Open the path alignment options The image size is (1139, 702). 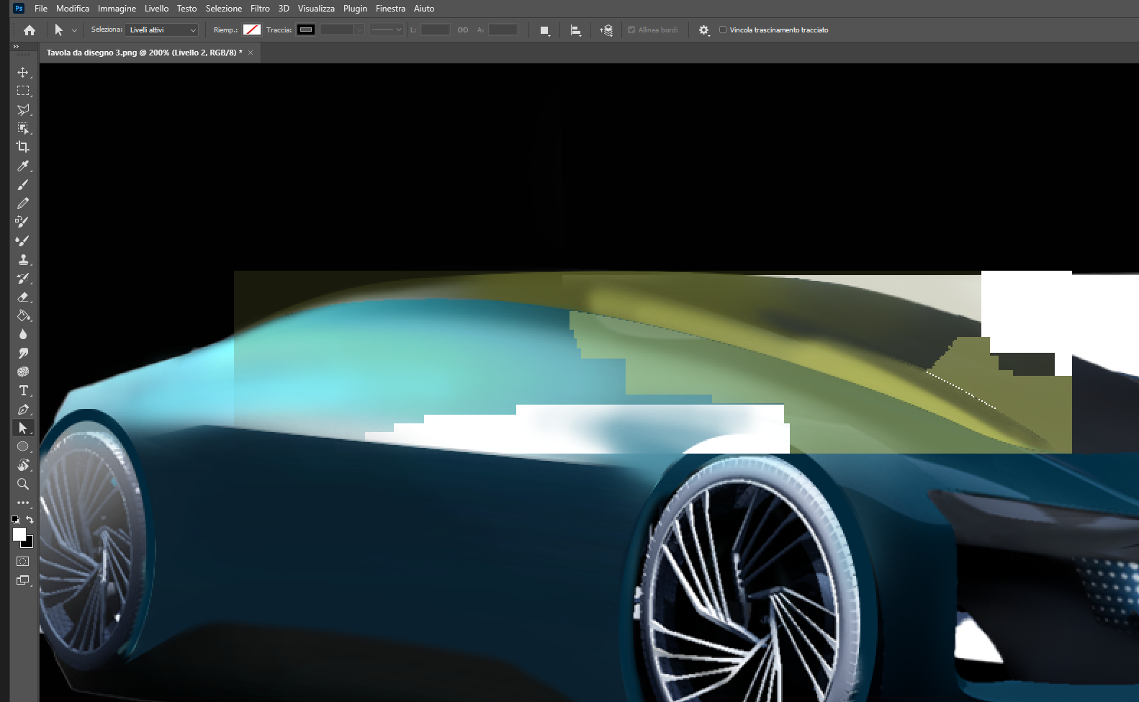576,30
